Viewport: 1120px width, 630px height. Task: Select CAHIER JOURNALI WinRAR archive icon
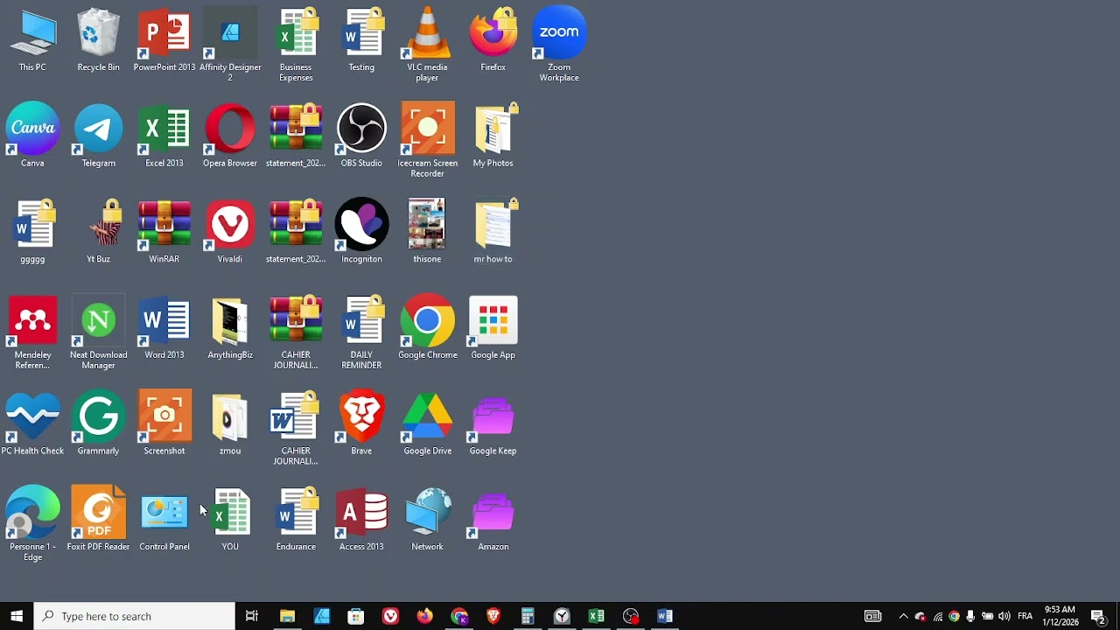pyautogui.click(x=296, y=333)
